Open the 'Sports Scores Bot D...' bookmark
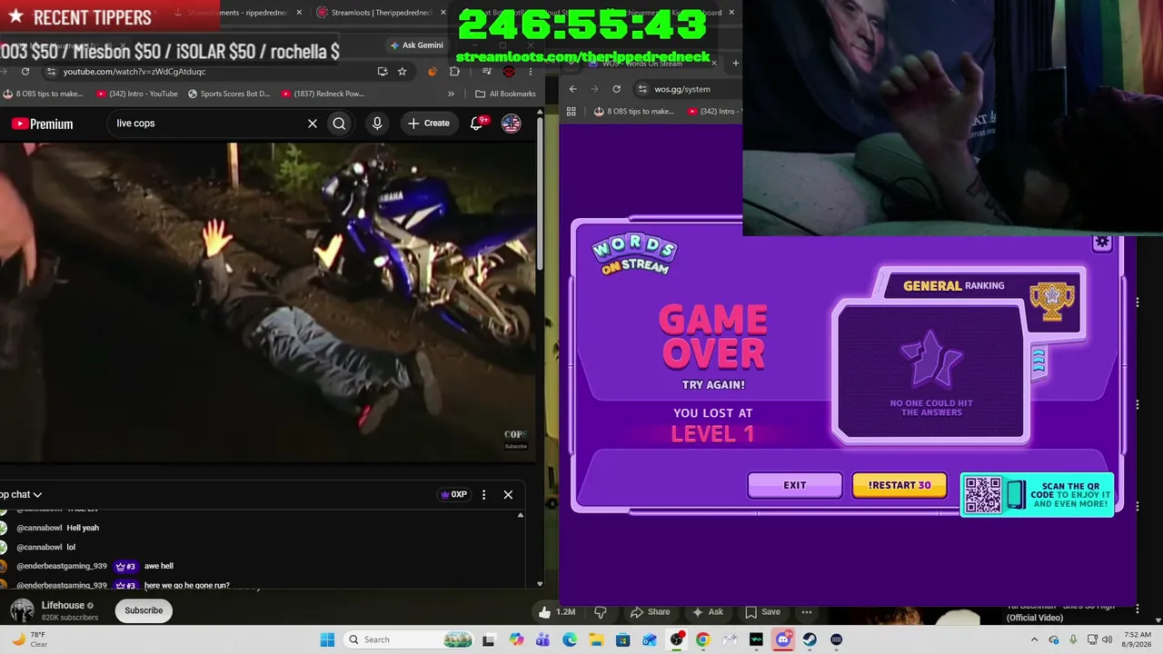 coord(229,94)
